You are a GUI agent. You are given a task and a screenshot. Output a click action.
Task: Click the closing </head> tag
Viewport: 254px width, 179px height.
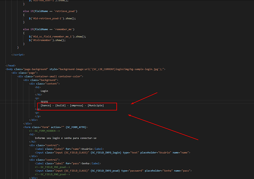coord(11,66)
